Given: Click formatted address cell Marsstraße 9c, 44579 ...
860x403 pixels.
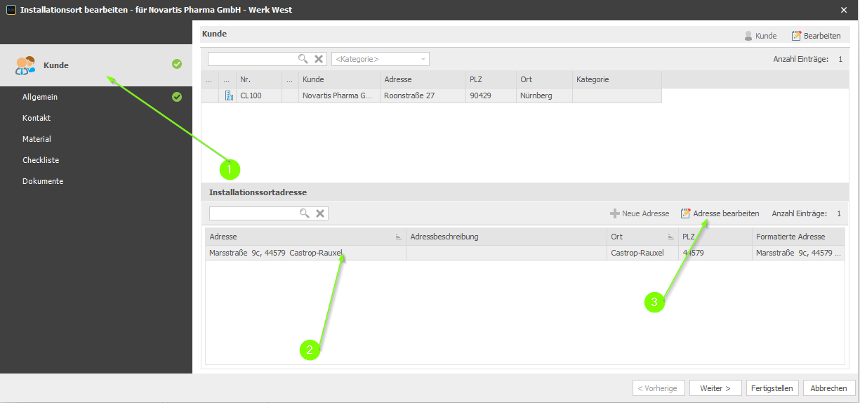Looking at the screenshot, I should 798,253.
